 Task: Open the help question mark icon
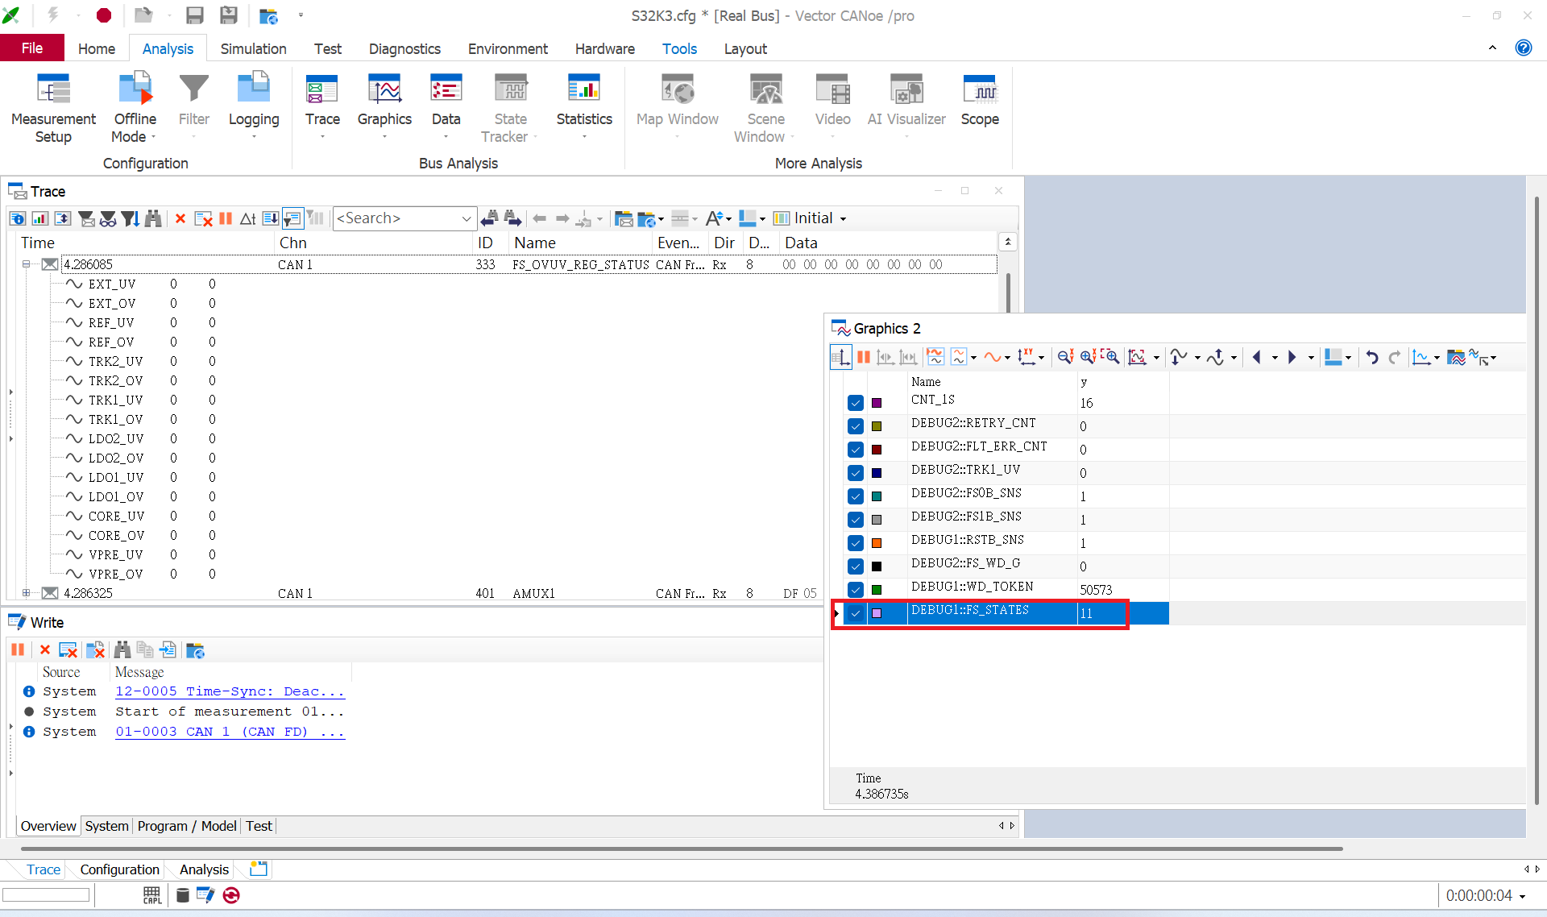1523,48
